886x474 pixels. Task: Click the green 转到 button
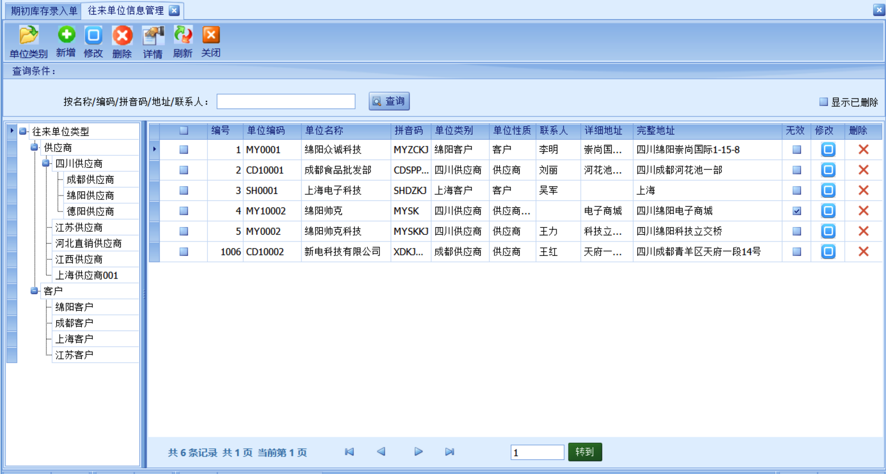585,452
